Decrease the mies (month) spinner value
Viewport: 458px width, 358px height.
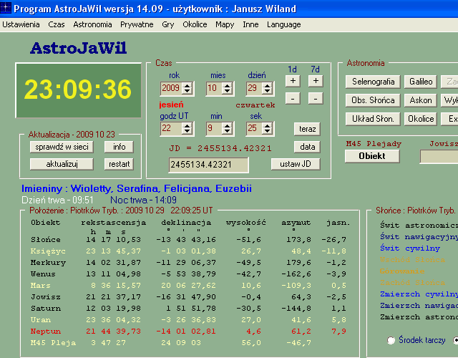(x=227, y=91)
